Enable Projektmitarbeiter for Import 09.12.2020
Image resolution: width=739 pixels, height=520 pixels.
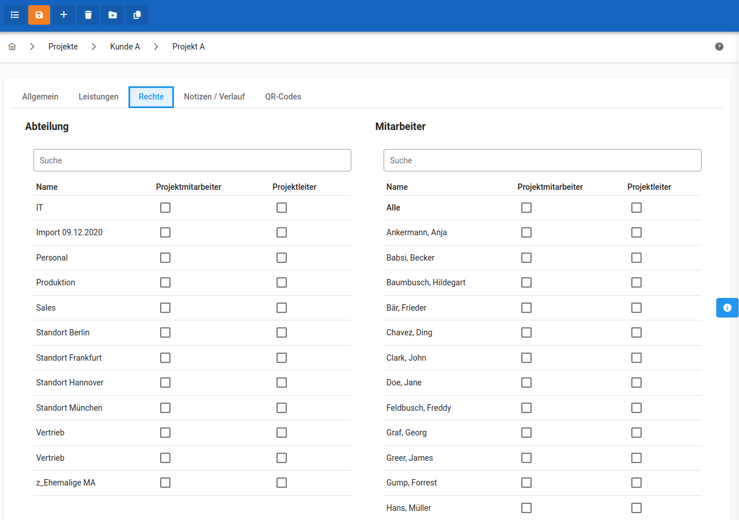click(165, 232)
